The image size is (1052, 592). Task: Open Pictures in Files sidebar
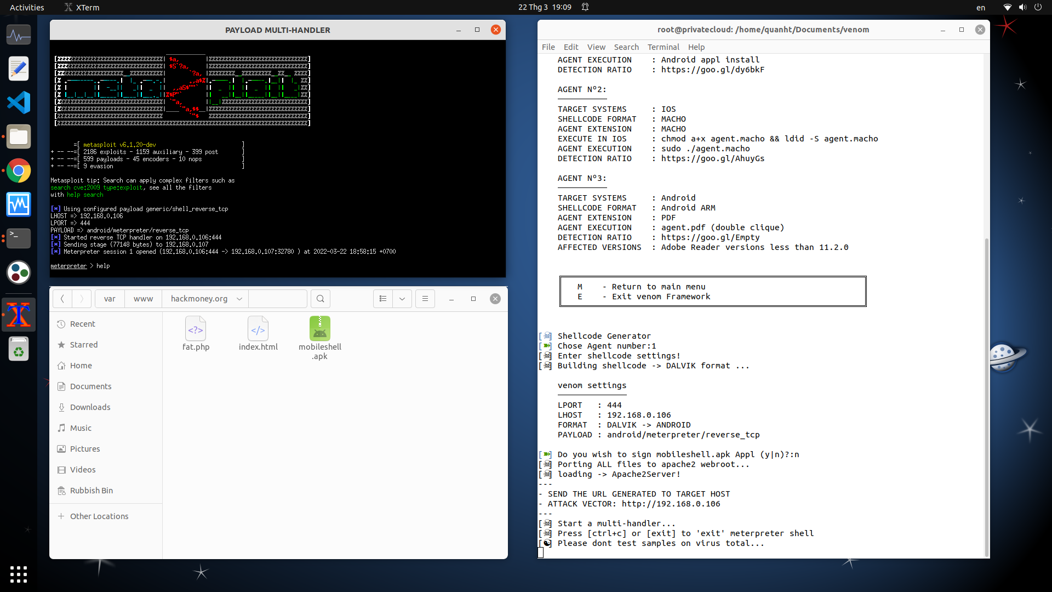pyautogui.click(x=106, y=449)
